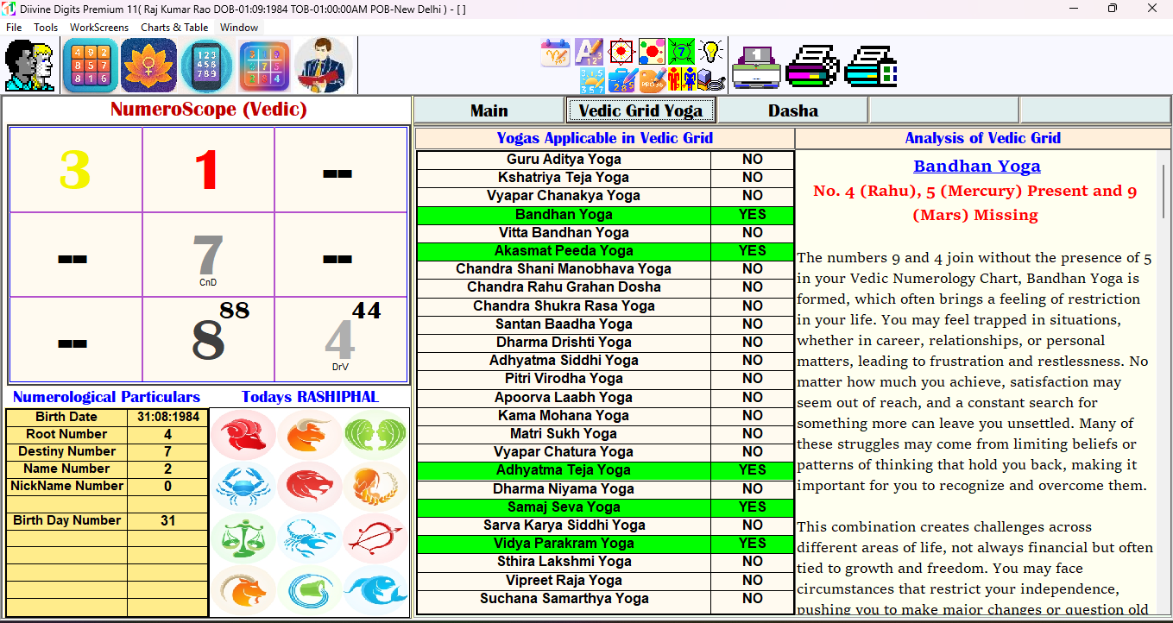
Task: Switch to the Dasha tab
Action: [793, 110]
